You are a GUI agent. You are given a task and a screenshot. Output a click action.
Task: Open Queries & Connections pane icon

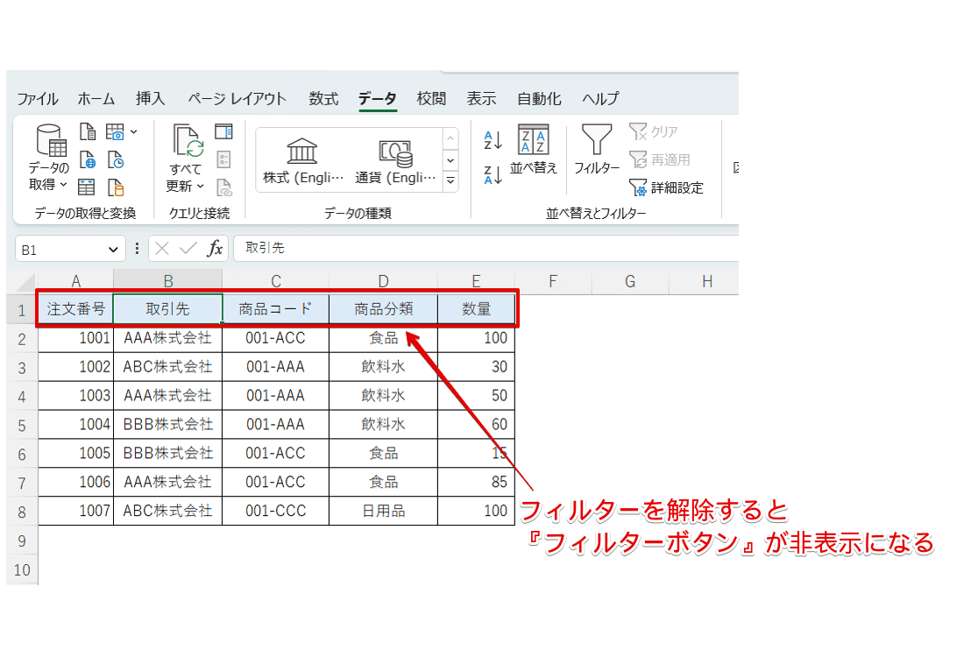[x=223, y=131]
